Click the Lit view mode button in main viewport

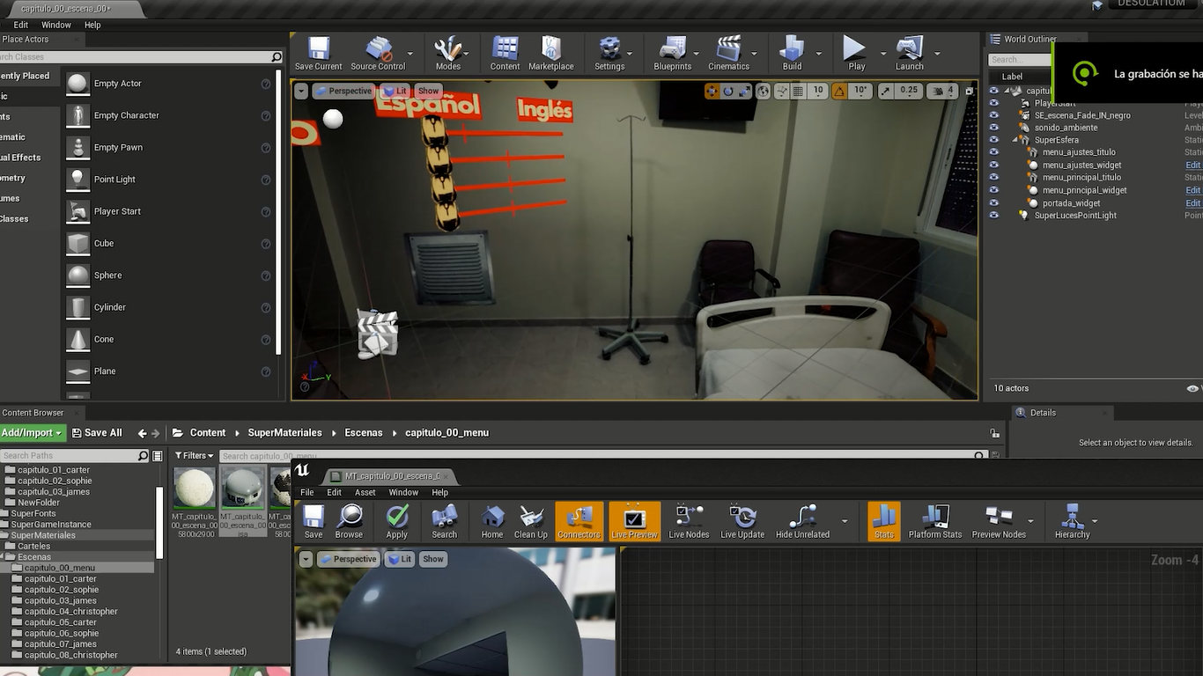(x=395, y=91)
